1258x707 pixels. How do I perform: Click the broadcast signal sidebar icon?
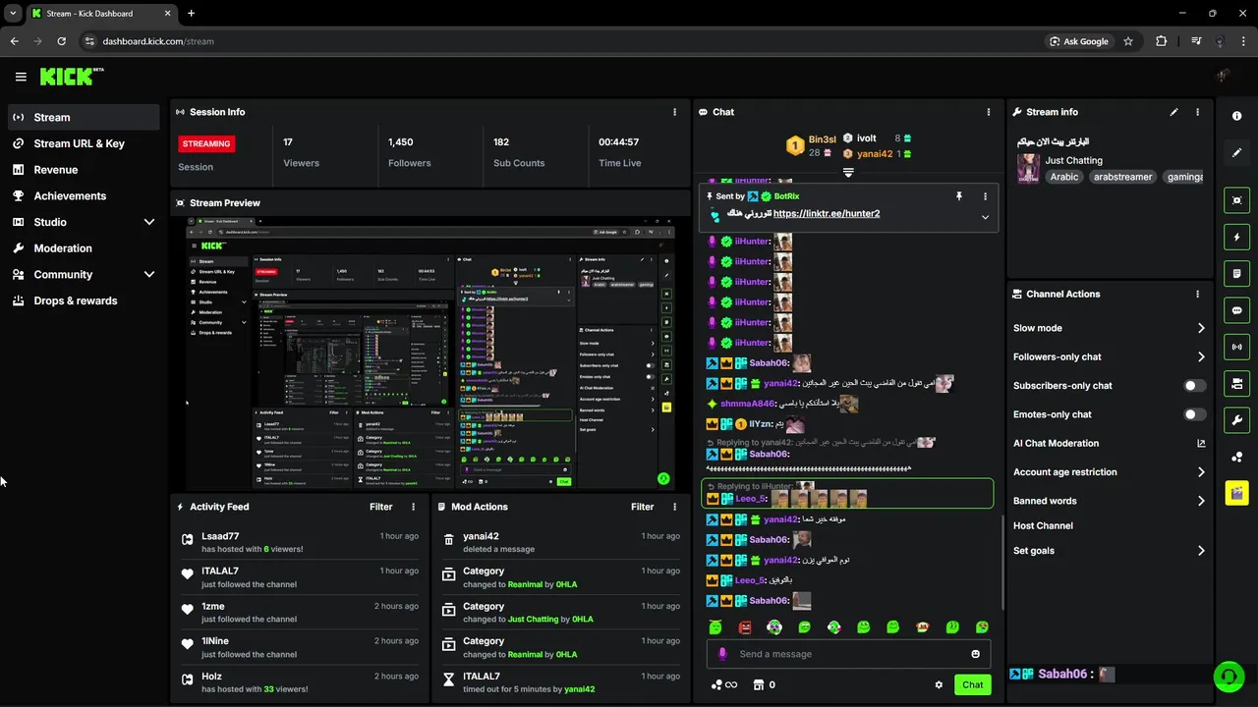pyautogui.click(x=1236, y=347)
